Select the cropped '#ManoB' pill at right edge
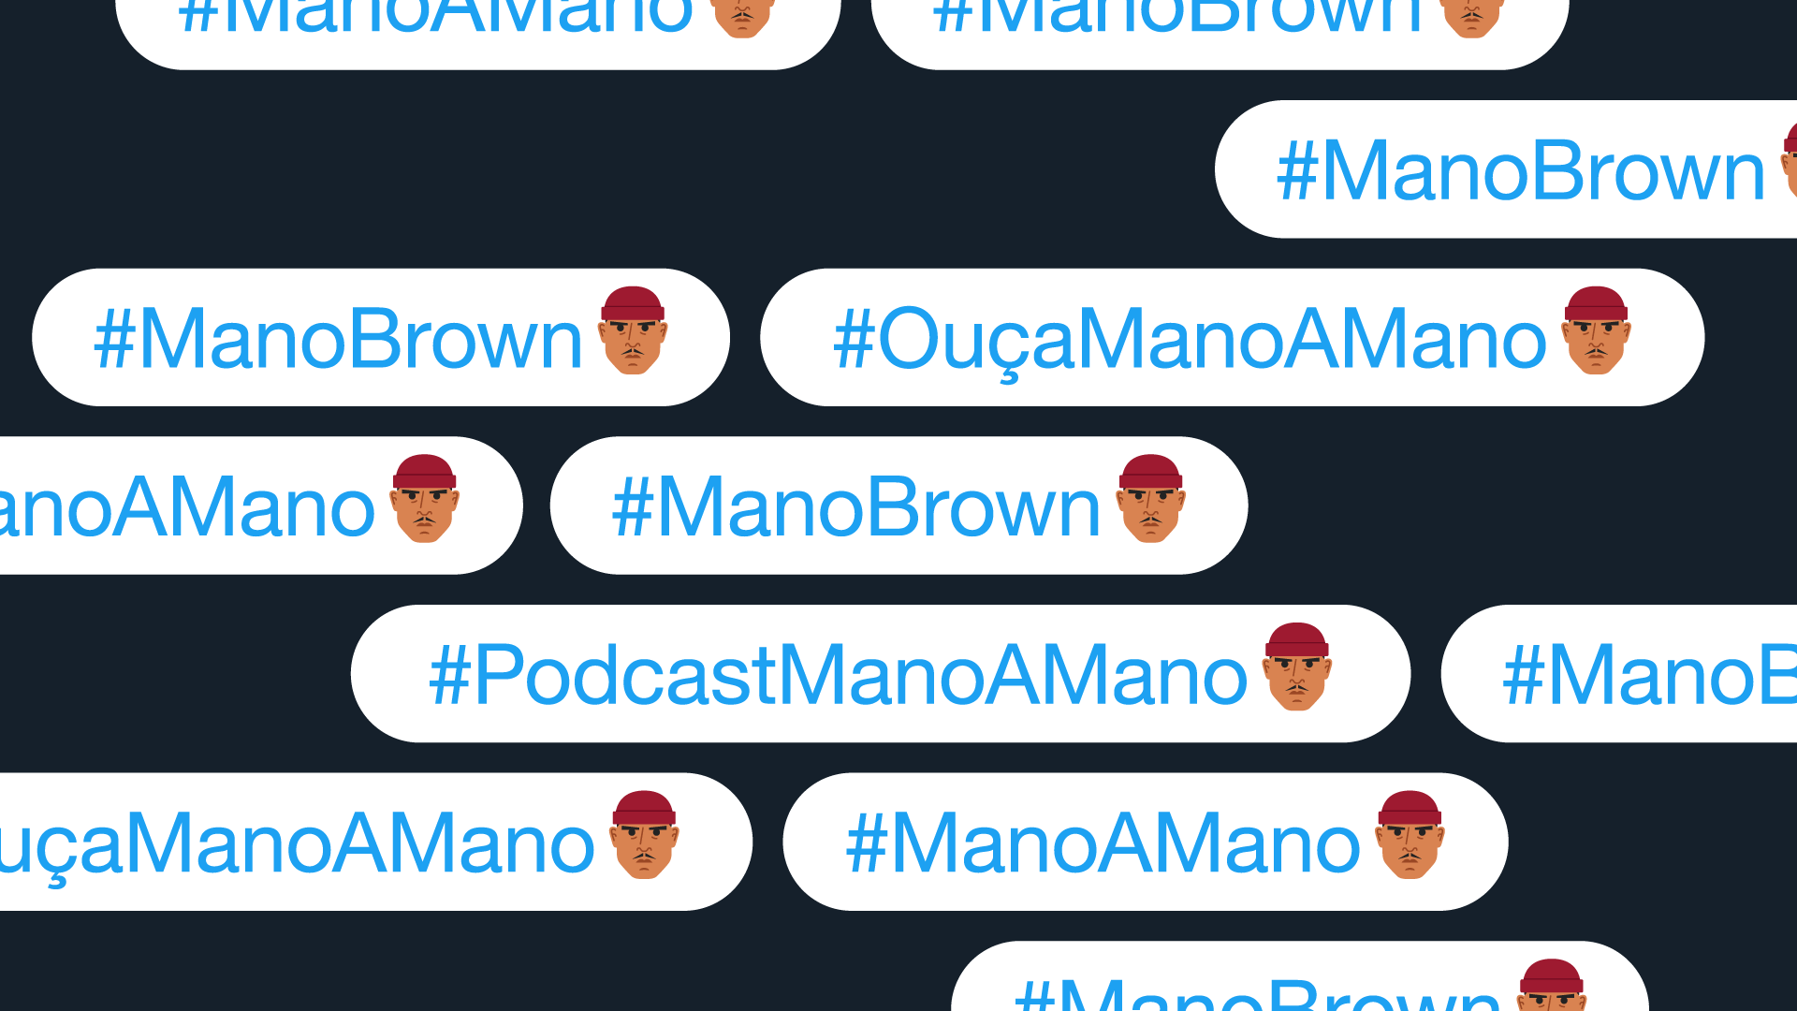Viewport: 1797px width, 1011px height. pos(1619,674)
